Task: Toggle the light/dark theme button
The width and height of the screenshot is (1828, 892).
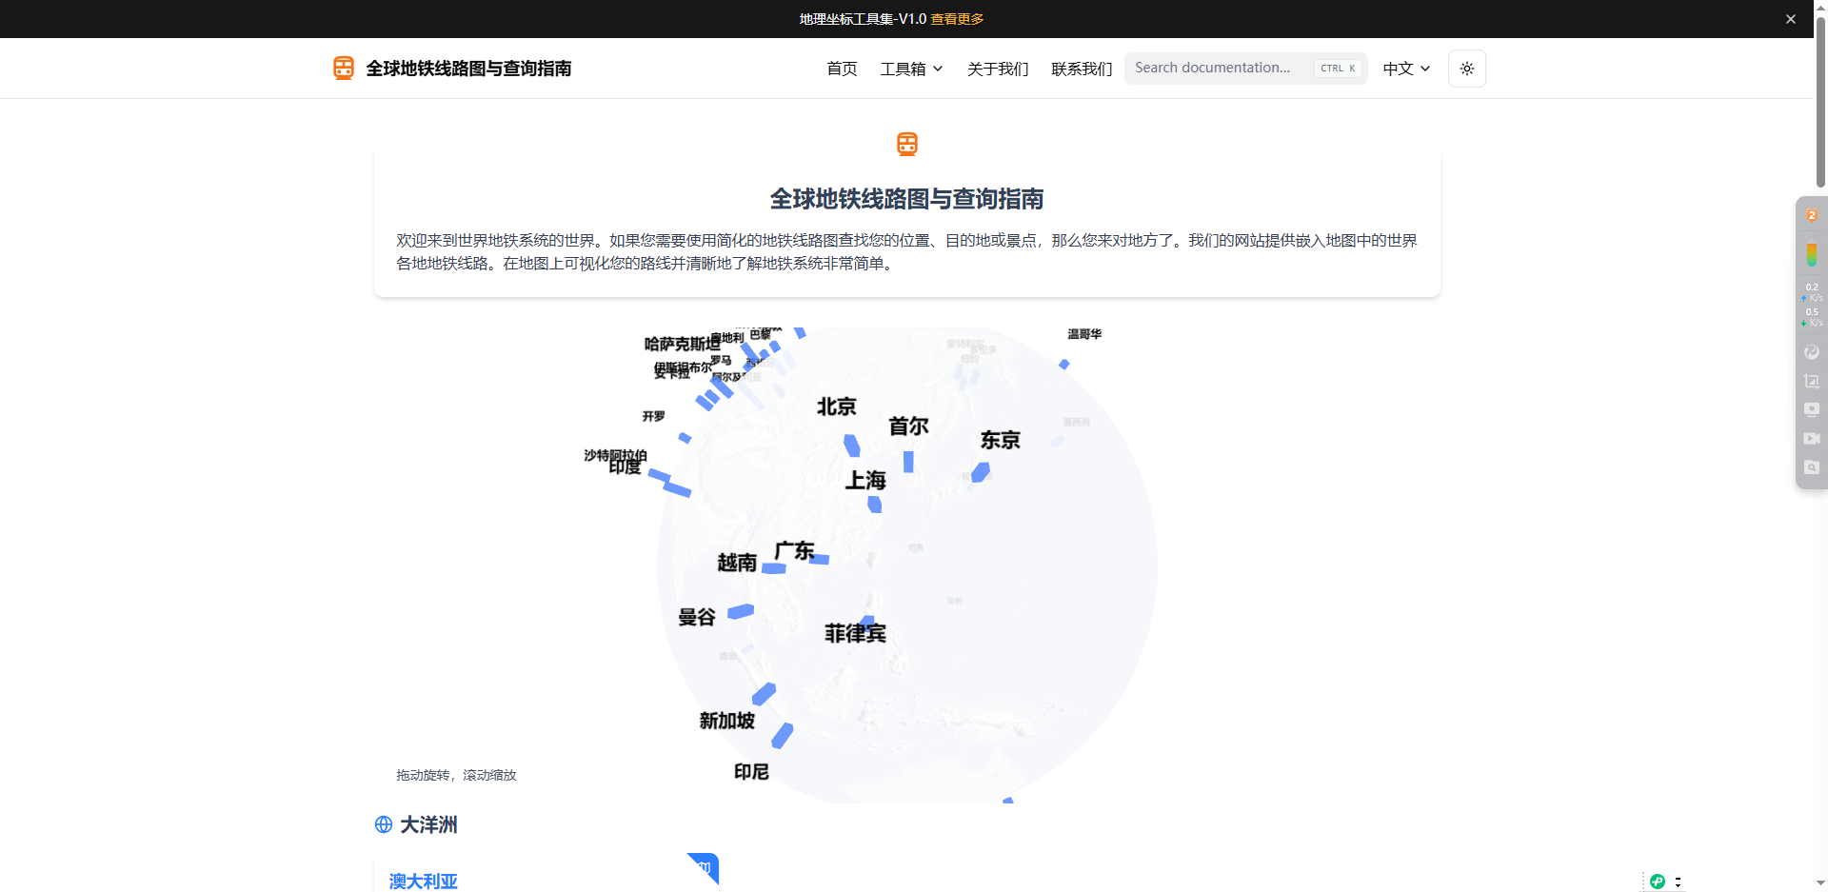Action: coord(1466,69)
